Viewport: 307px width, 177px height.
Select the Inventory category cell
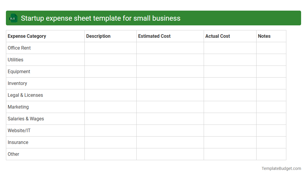click(x=17, y=83)
